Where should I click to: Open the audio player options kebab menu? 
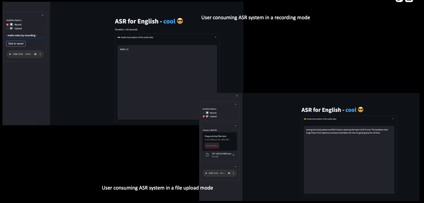click(40, 54)
